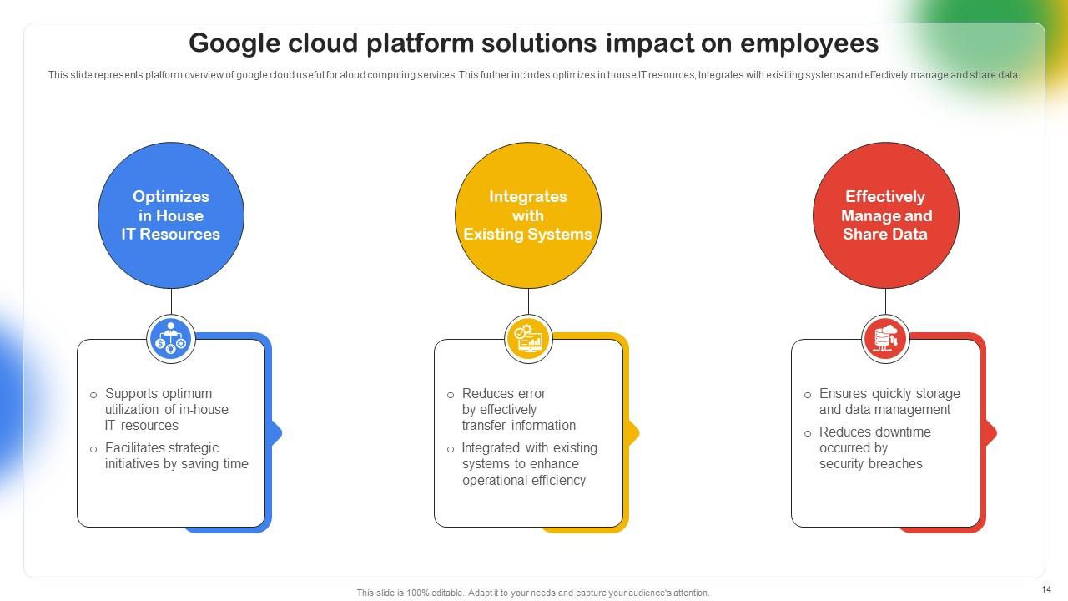Click the 'This slide is 100% editable' footer
Image resolution: width=1068 pixels, height=601 pixels.
[x=532, y=592]
